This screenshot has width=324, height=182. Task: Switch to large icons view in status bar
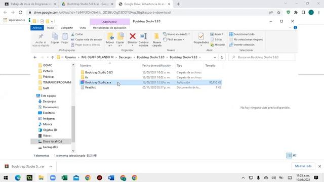pyautogui.click(x=295, y=156)
